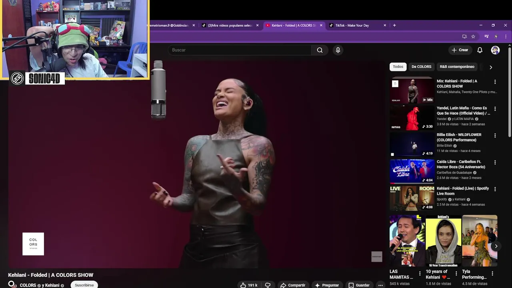
Task: Open the LAS MAMITAS short thumbnail
Action: click(407, 241)
